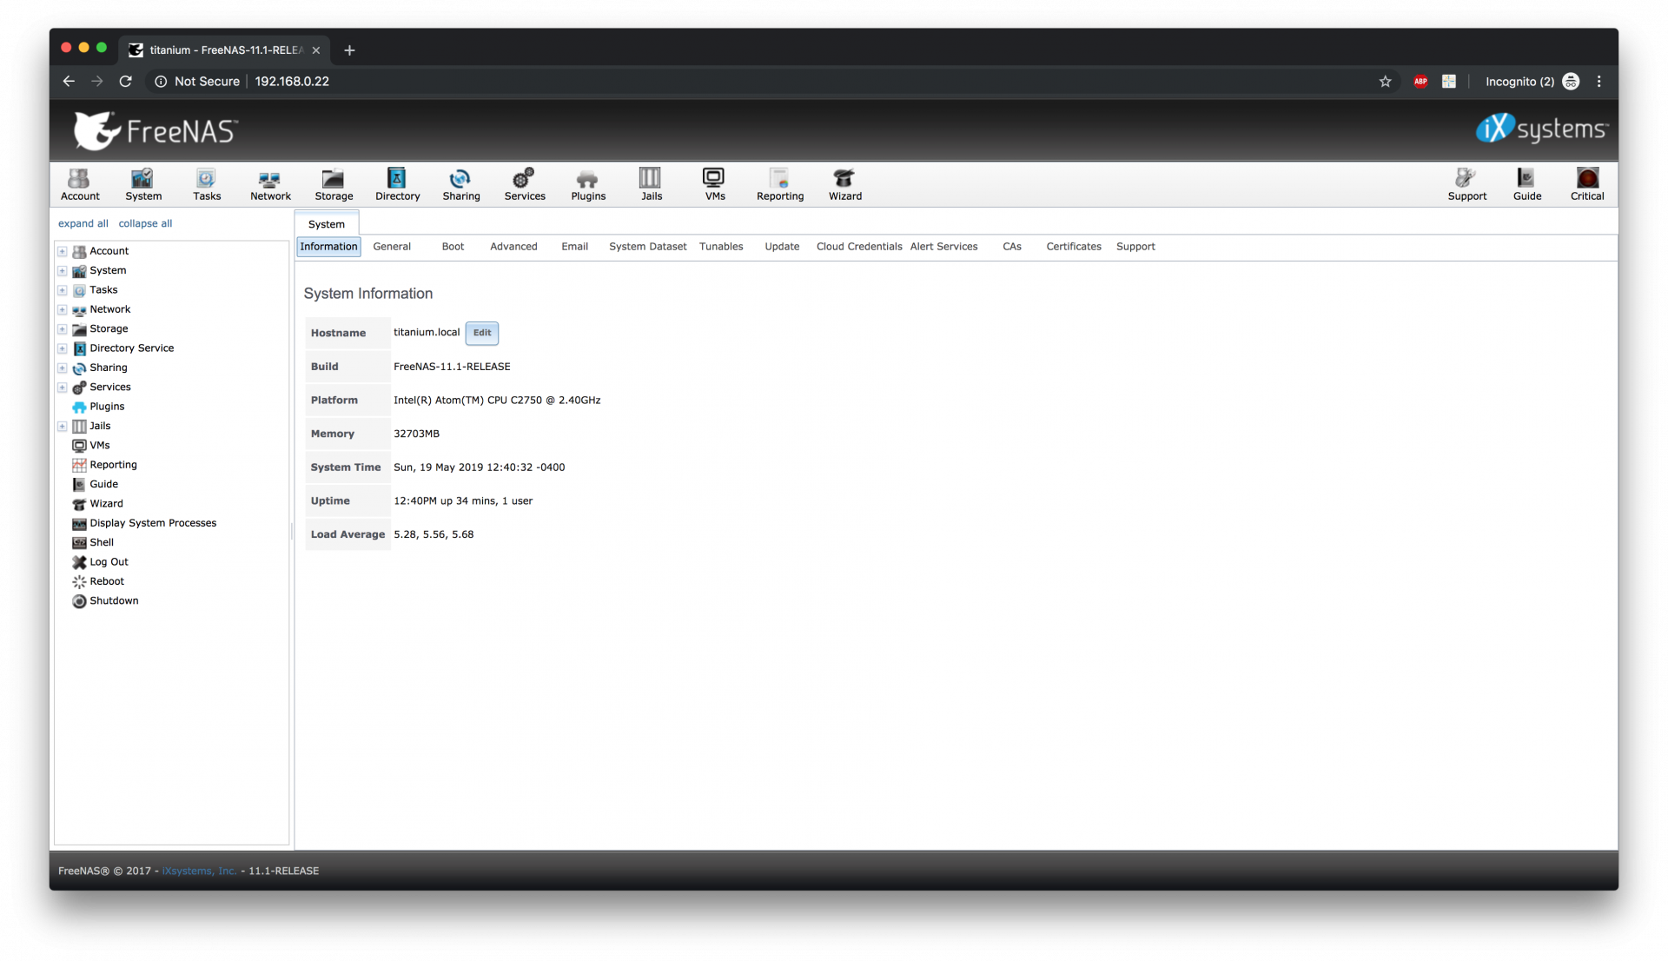1668x961 pixels.
Task: Open Wizard in the sidebar tree
Action: 106,504
